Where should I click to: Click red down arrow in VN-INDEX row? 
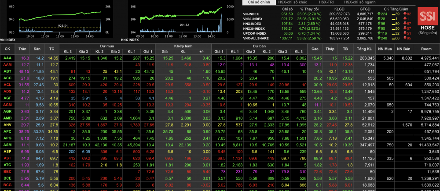(406, 14)
